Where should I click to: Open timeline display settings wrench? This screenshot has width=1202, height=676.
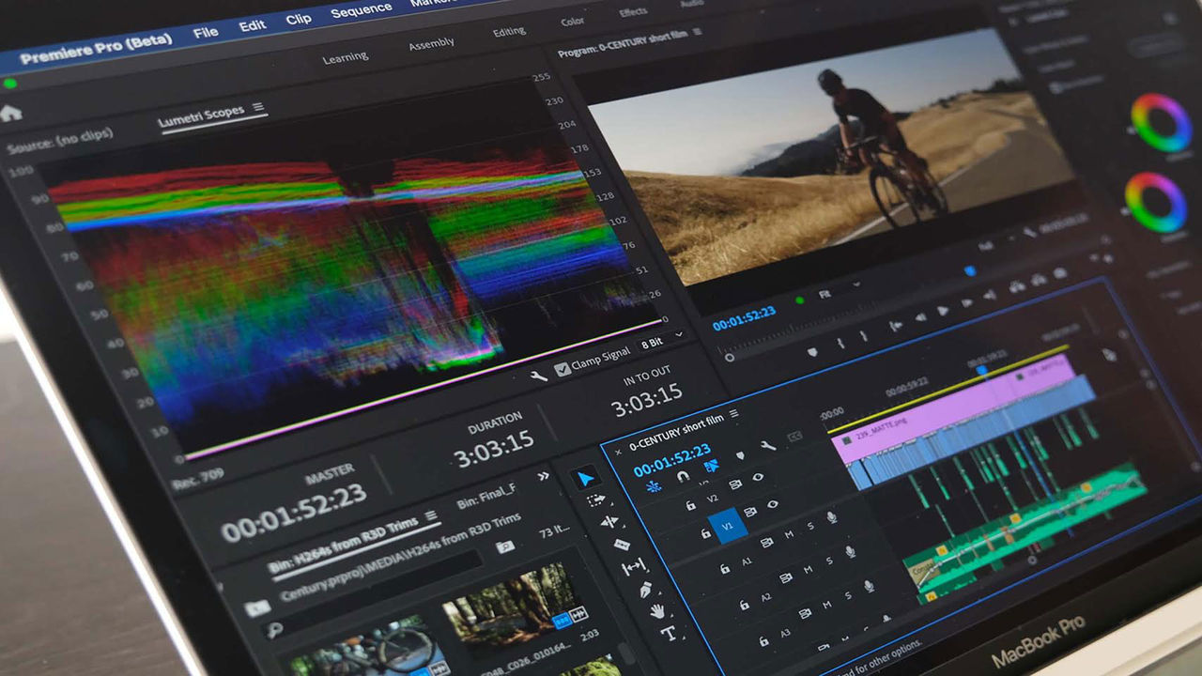tap(768, 445)
